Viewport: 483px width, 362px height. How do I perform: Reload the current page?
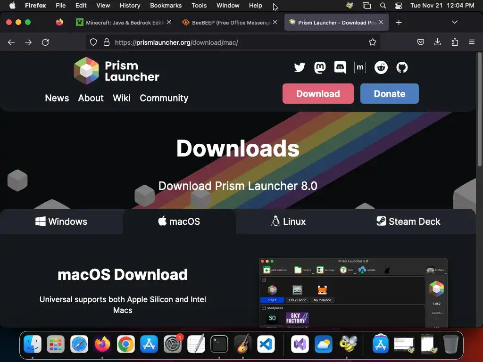point(45,42)
